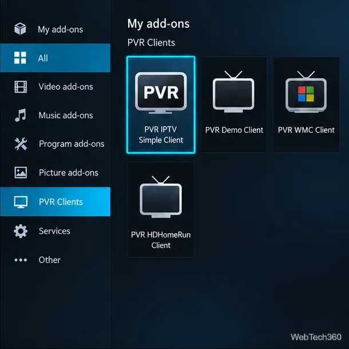Open the PVR HDHomeRun Client label

(x=161, y=240)
